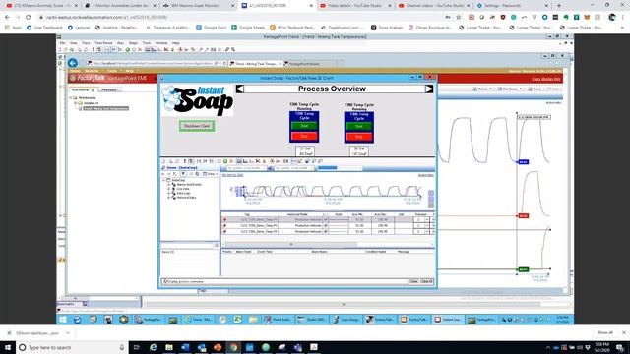Image resolution: width=630 pixels, height=354 pixels.
Task: Stop the first temp cycle (left panel)
Action: 304,137
